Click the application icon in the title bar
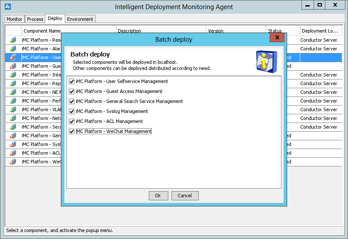This screenshot has width=348, height=239. [8, 7]
